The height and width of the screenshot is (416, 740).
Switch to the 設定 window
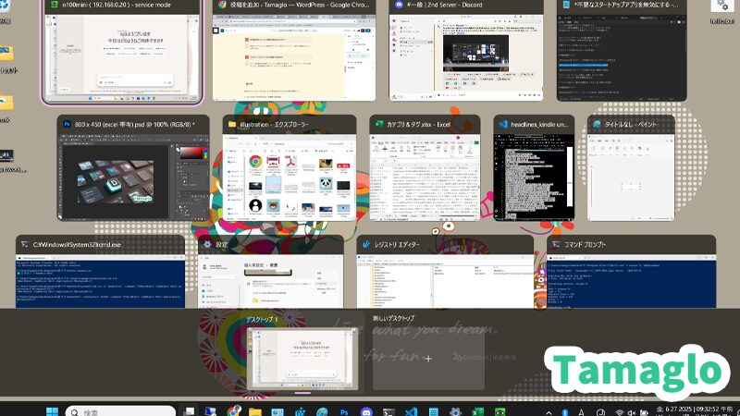click(270, 272)
